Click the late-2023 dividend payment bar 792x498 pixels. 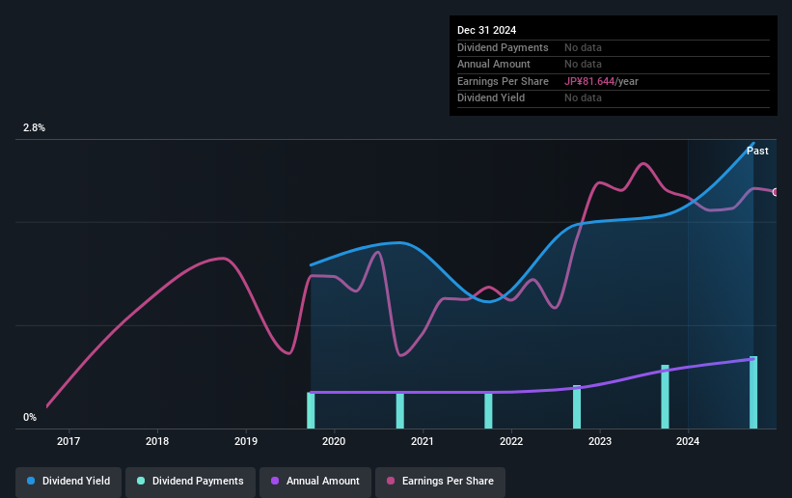coord(666,397)
